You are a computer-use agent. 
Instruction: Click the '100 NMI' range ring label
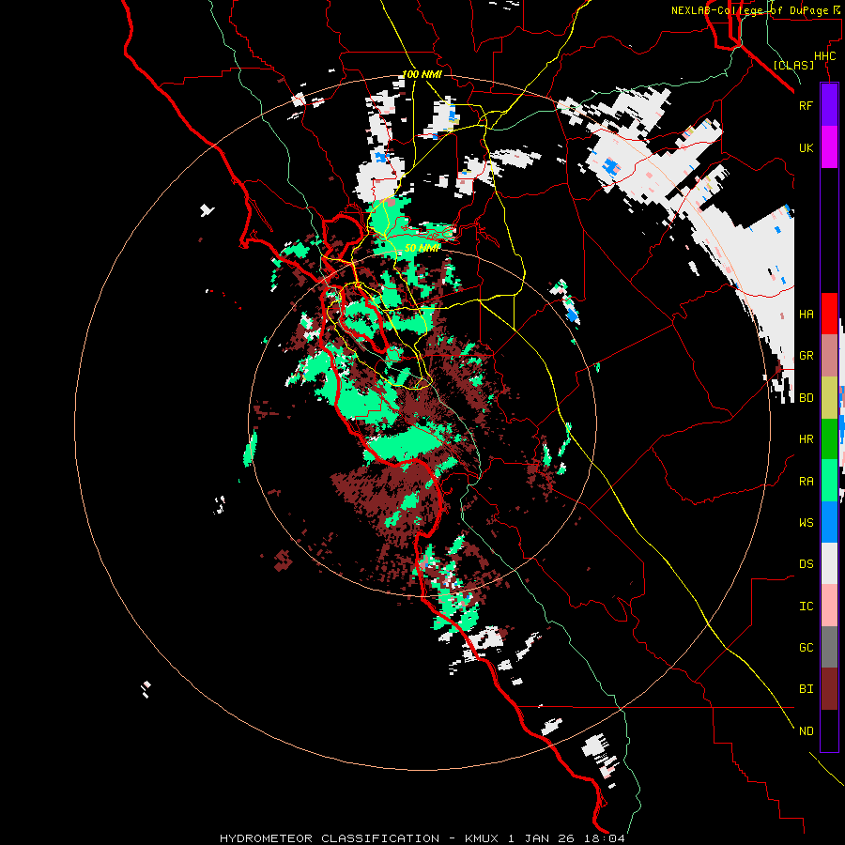coord(422,74)
